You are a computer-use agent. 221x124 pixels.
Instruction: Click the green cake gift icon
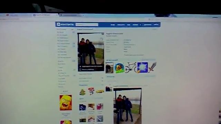point(83,92)
